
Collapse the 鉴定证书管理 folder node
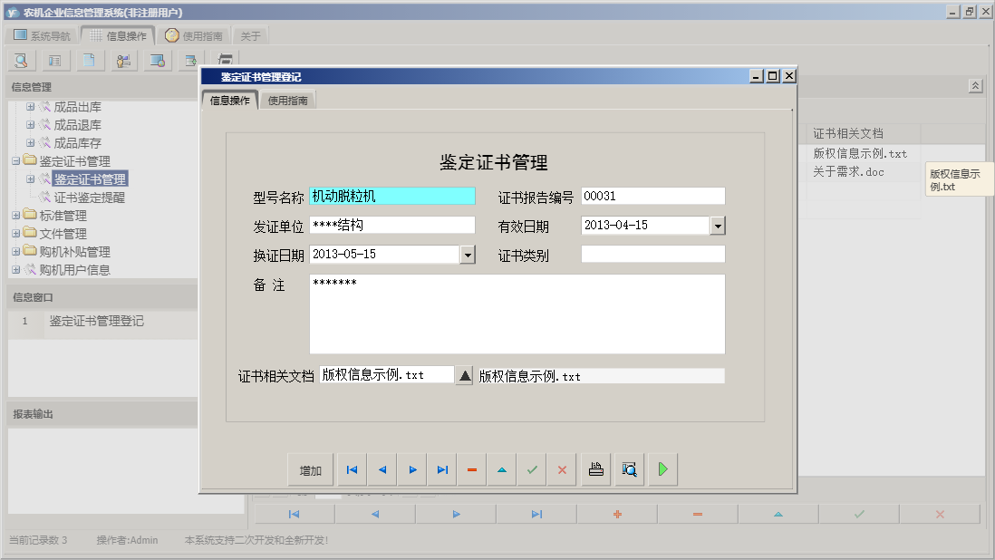(16, 161)
